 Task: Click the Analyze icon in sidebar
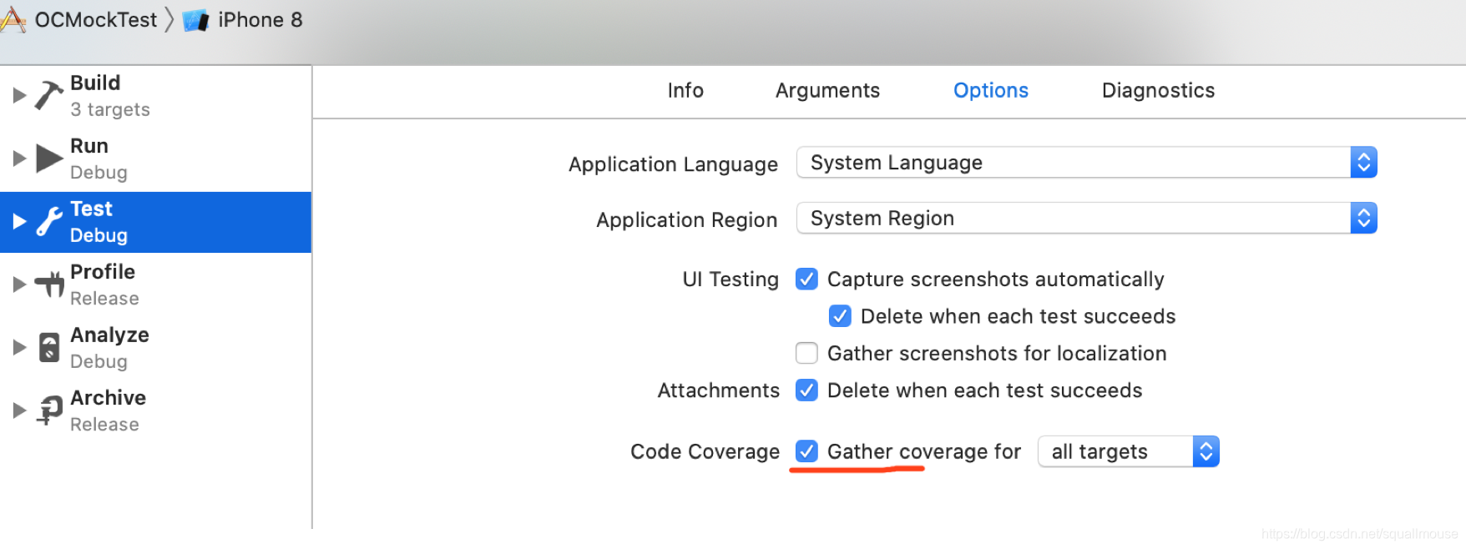point(49,347)
